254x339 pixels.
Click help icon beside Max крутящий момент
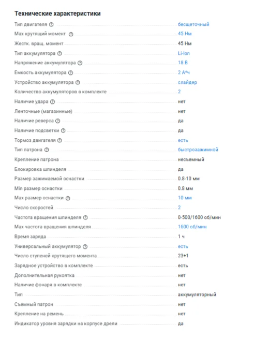click(x=71, y=34)
